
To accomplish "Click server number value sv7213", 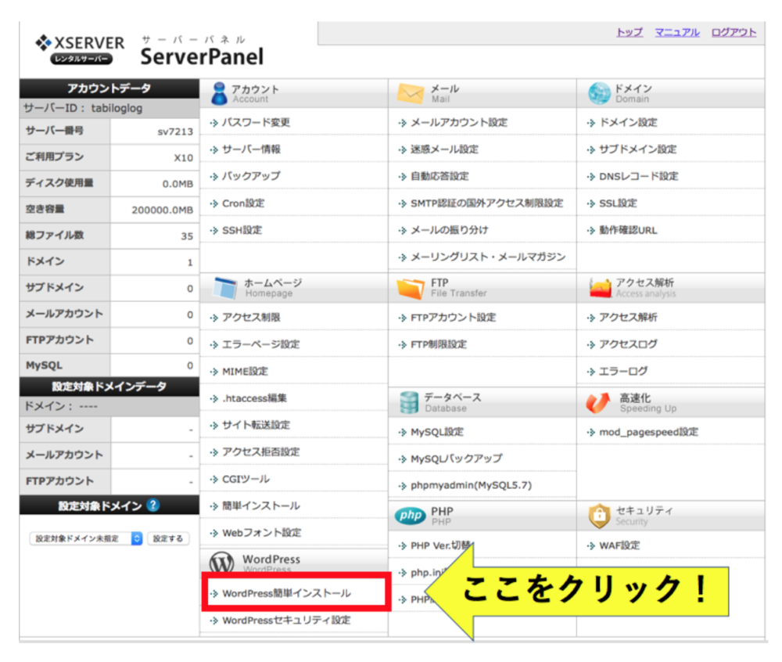I will [175, 131].
